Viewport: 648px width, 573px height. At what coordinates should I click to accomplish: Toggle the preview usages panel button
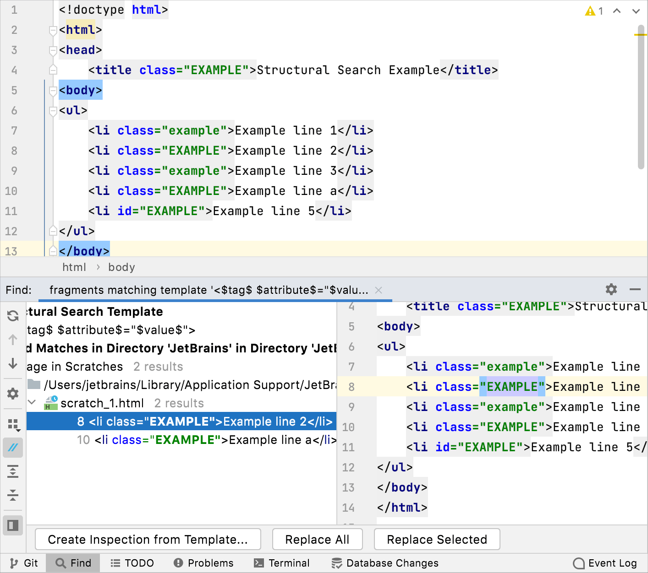click(x=13, y=525)
